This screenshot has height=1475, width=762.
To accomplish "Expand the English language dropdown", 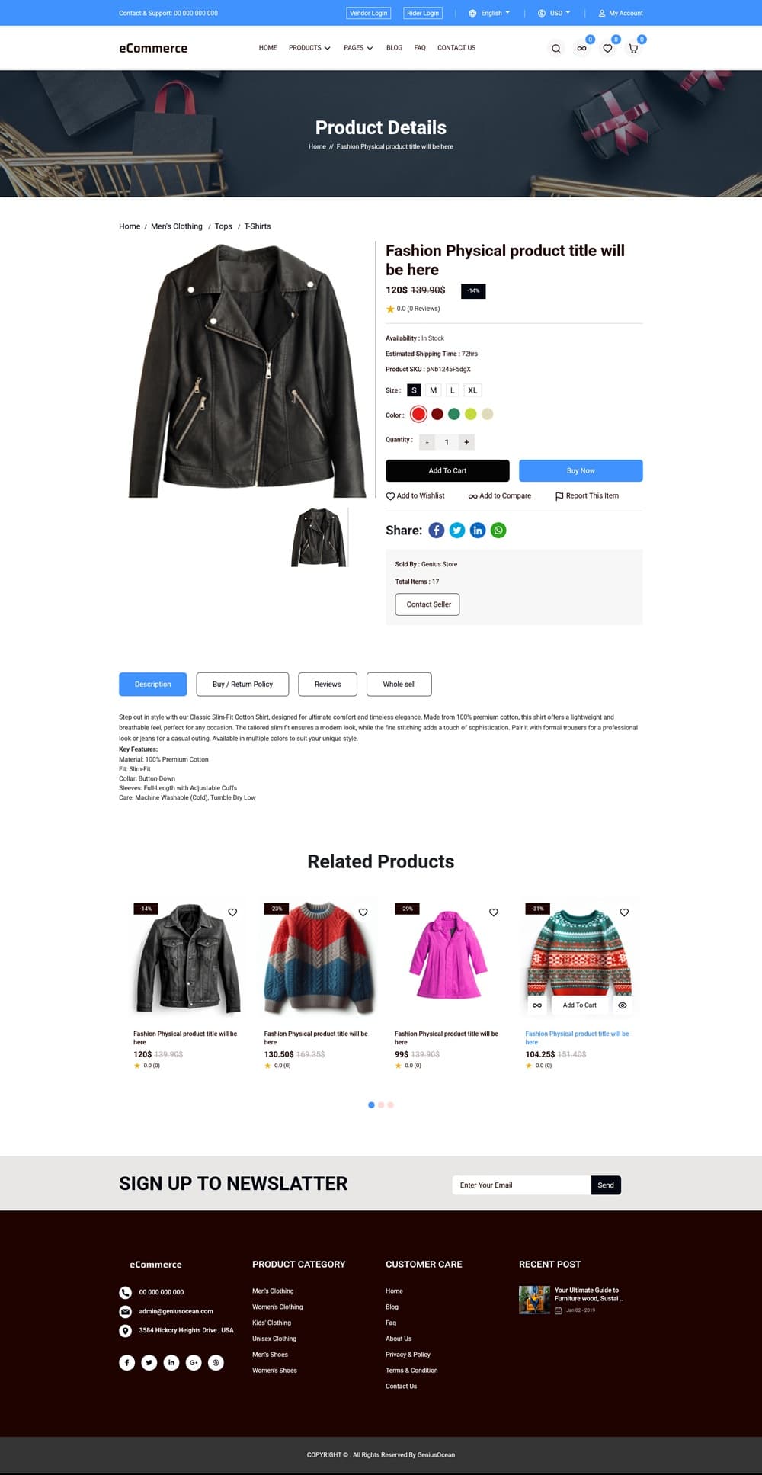I will click(x=489, y=13).
